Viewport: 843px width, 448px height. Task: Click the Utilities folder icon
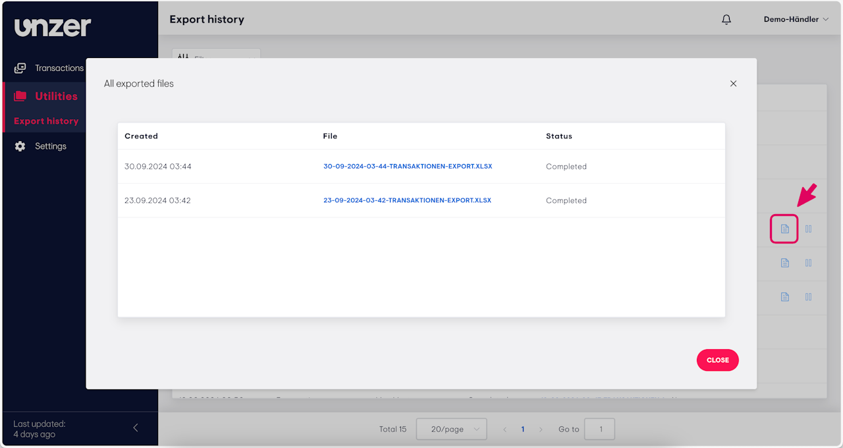20,96
